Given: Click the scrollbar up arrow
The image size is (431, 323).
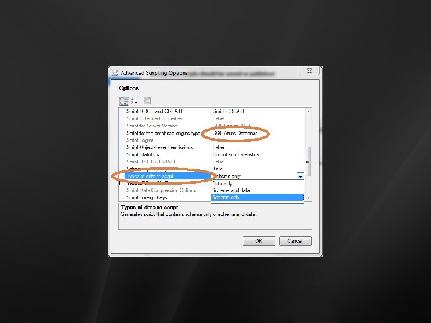Looking at the screenshot, I should click(x=308, y=111).
